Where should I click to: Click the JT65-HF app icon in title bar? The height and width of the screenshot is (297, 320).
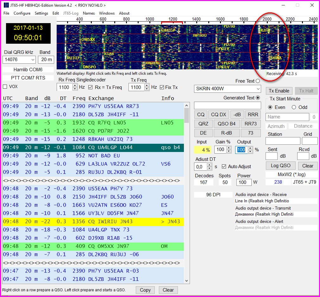[x=6, y=5]
